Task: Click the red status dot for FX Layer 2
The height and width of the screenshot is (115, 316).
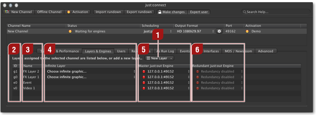Action: point(144,71)
